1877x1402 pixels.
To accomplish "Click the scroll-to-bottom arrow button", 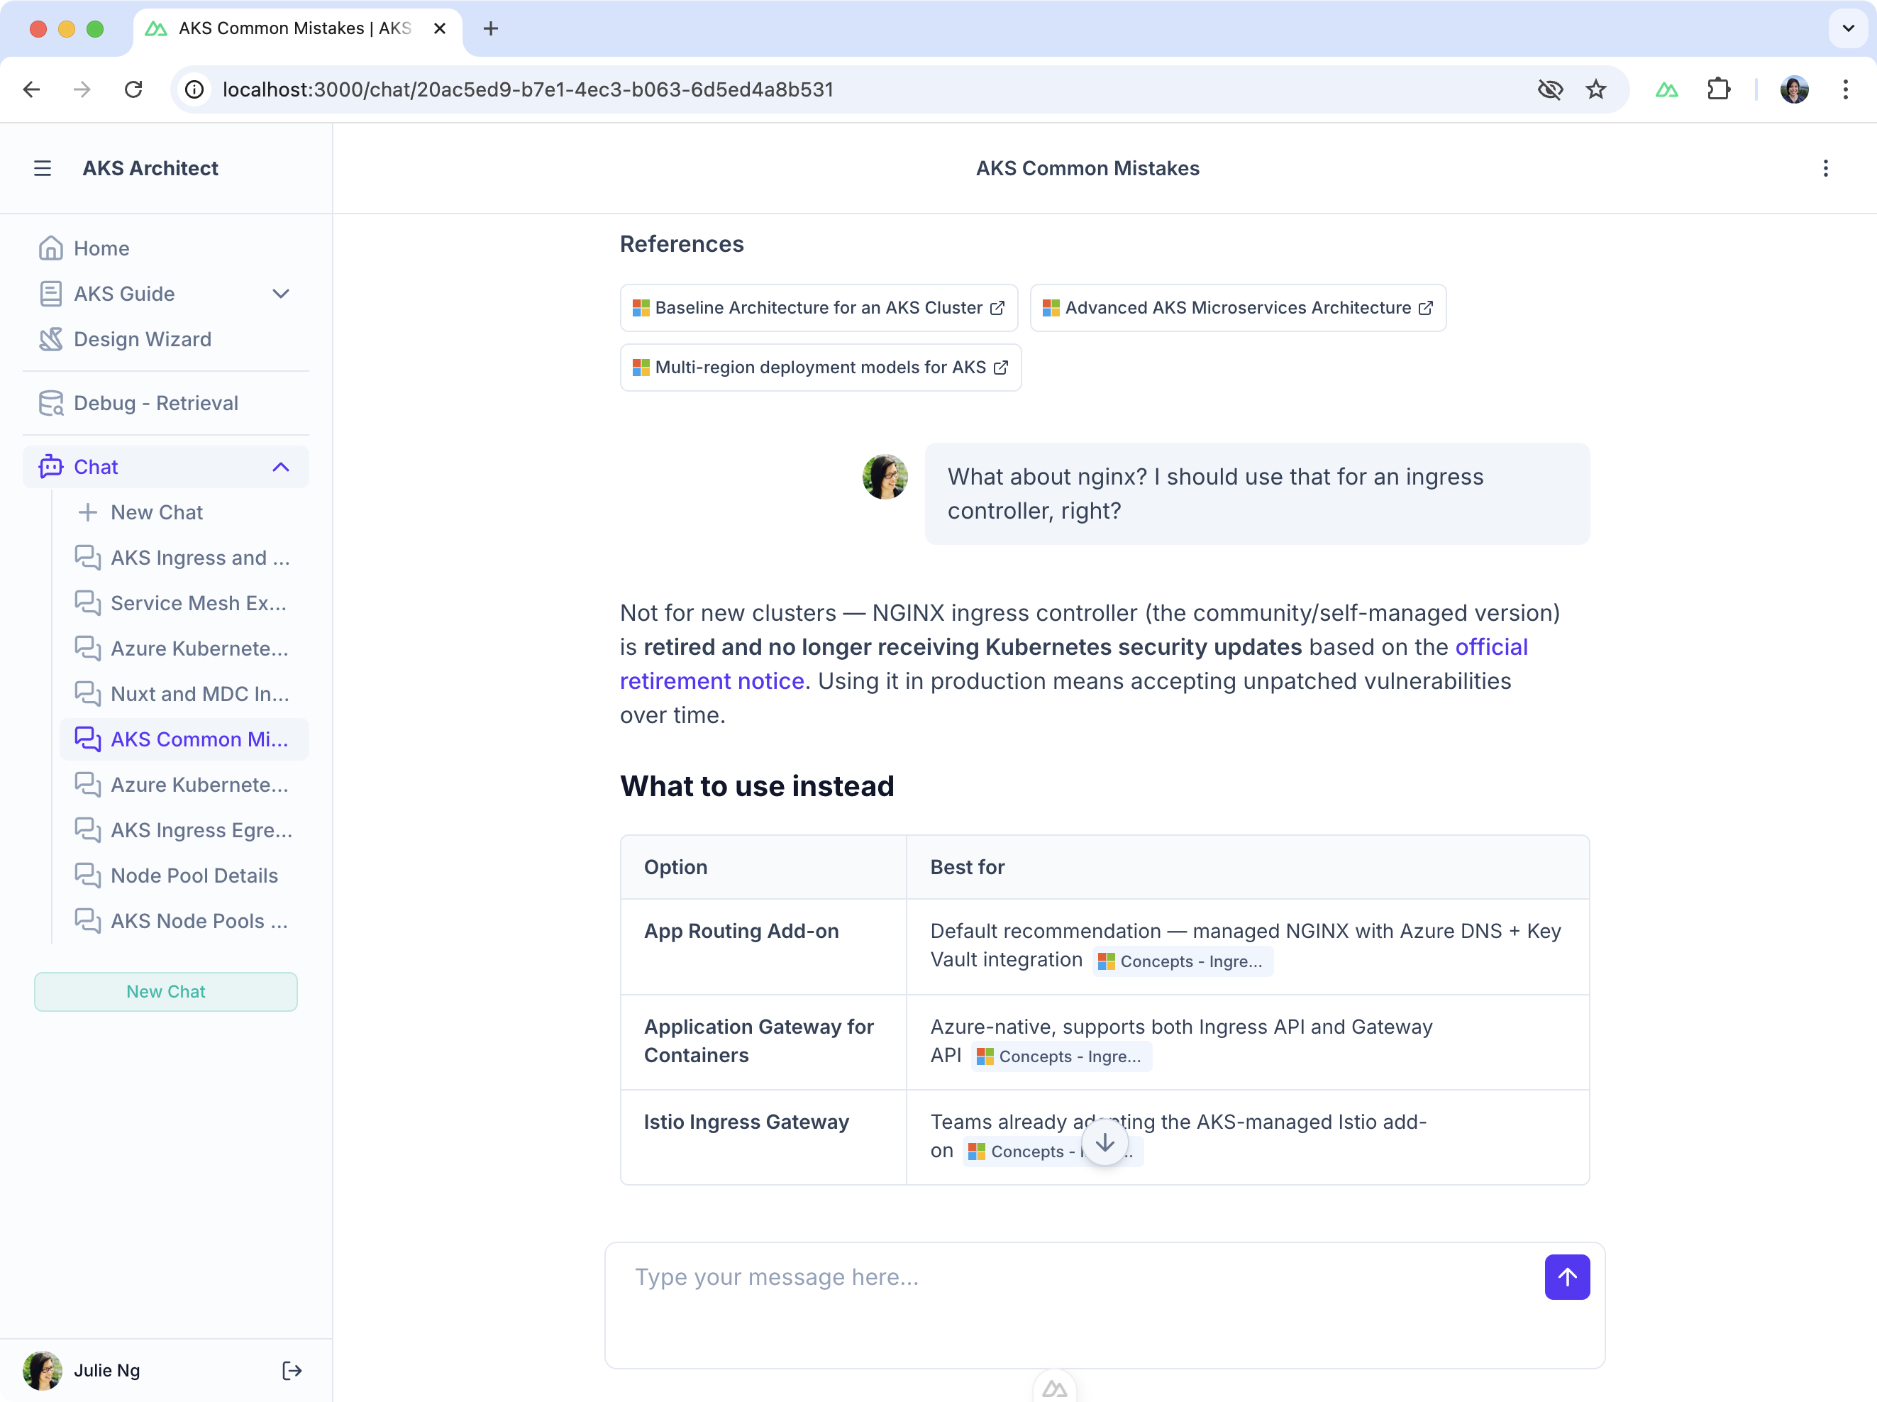I will pyautogui.click(x=1104, y=1143).
